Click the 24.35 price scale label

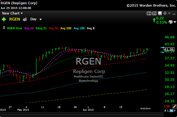[169, 101]
